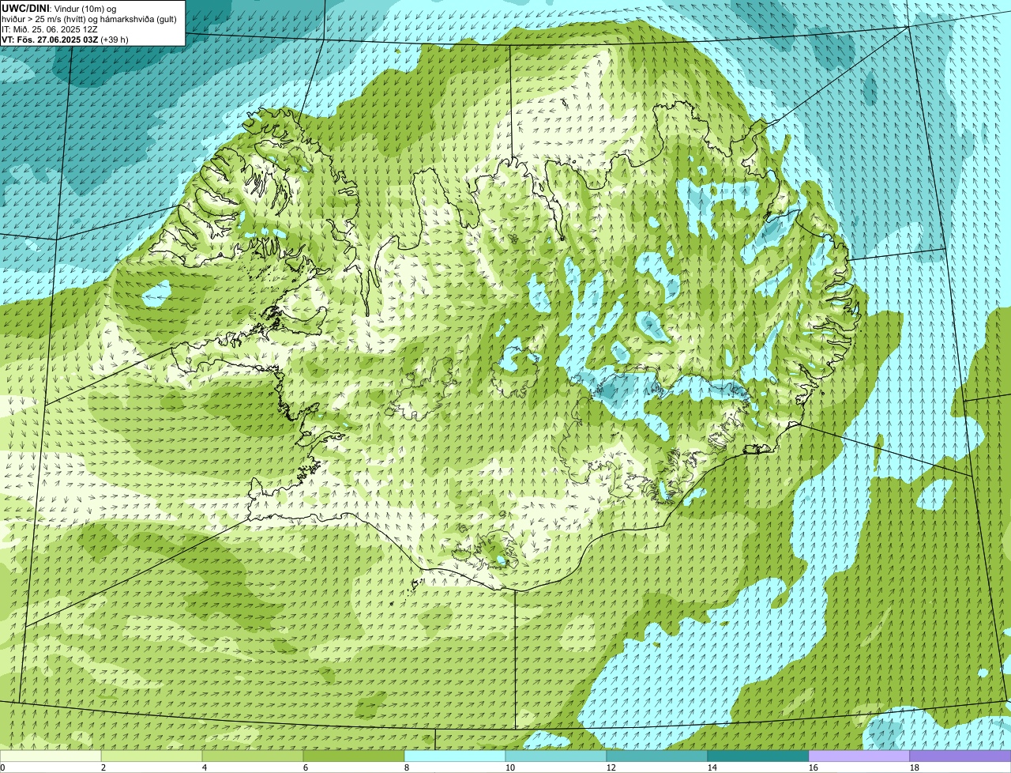Click the 'hviður > 25 m/s (hvítt)' description line

pos(89,19)
